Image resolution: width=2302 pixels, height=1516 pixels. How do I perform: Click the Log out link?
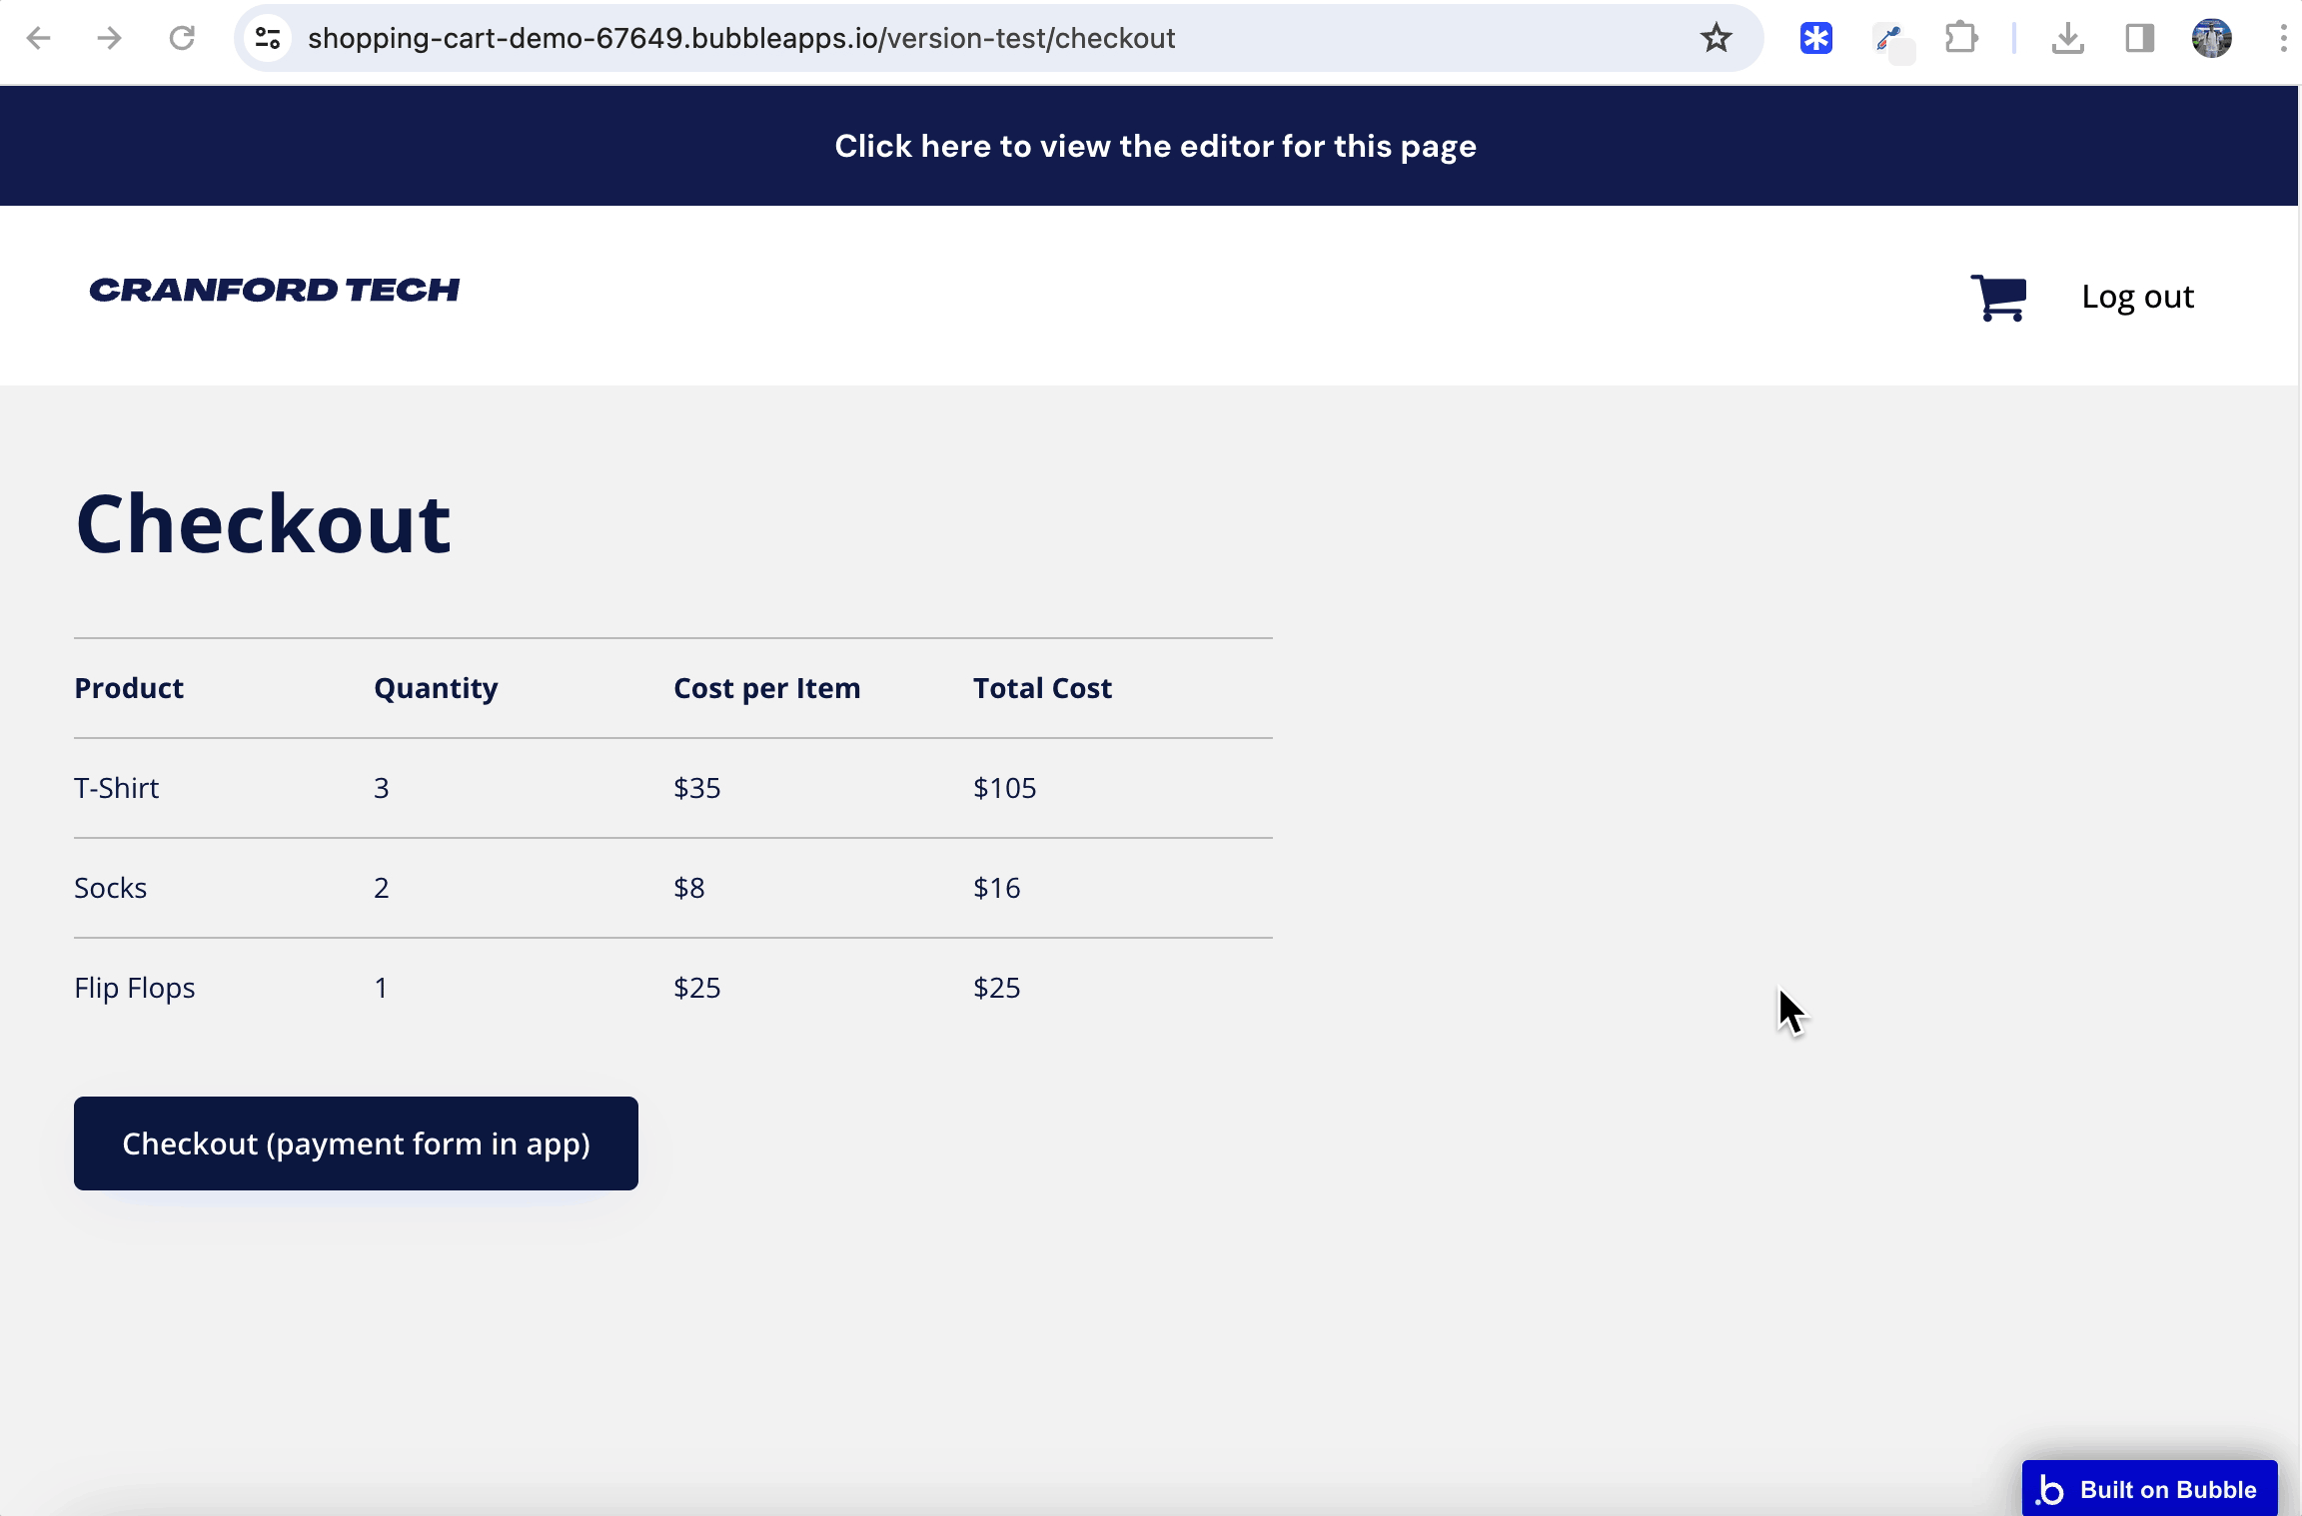pyautogui.click(x=2137, y=297)
